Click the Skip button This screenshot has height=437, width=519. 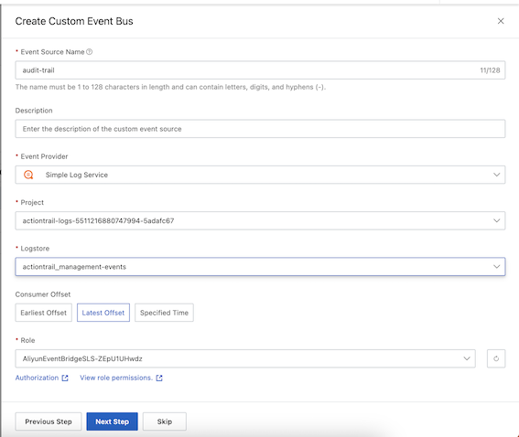pyautogui.click(x=165, y=421)
